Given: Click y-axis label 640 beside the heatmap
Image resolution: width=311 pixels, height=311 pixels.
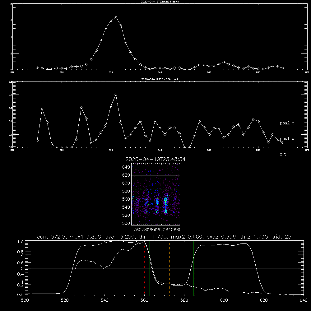Looking at the screenshot, I should click(126, 167).
